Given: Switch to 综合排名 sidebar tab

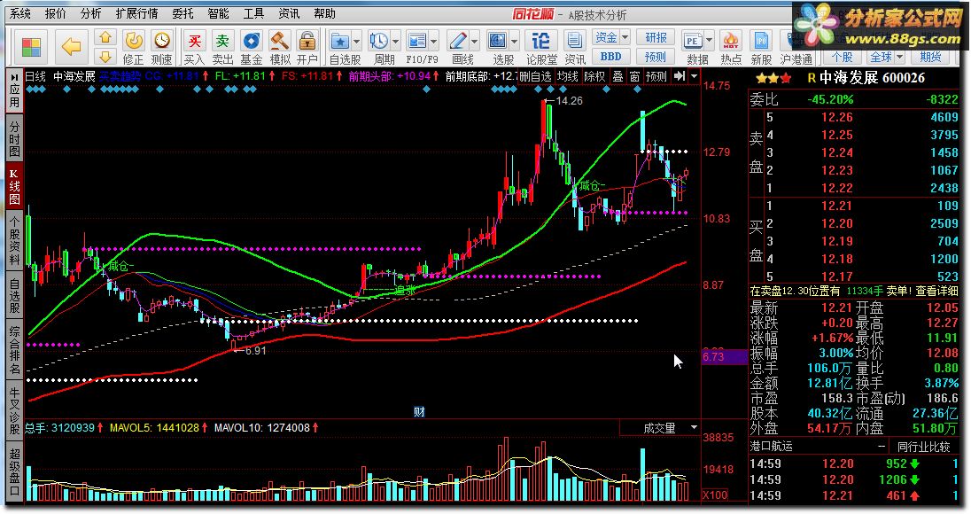Looking at the screenshot, I should point(14,348).
